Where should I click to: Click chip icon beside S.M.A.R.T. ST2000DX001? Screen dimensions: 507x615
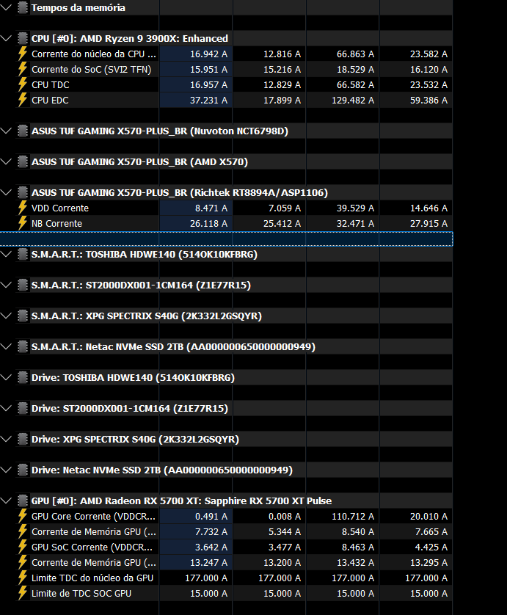click(x=23, y=285)
